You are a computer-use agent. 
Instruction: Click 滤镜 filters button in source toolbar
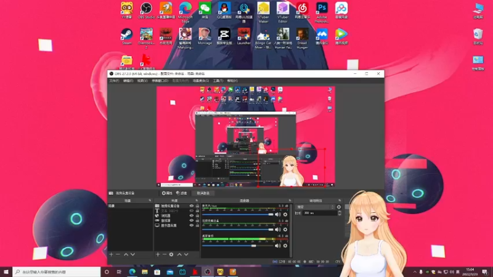(x=181, y=193)
